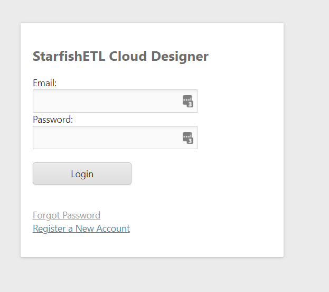Image resolution: width=329 pixels, height=292 pixels.
Task: Select the text box under "Email:"
Action: click(x=106, y=101)
